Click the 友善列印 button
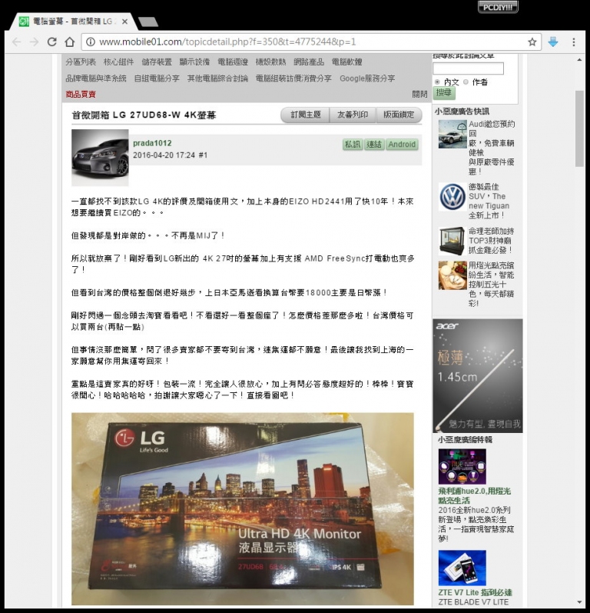 pos(353,115)
